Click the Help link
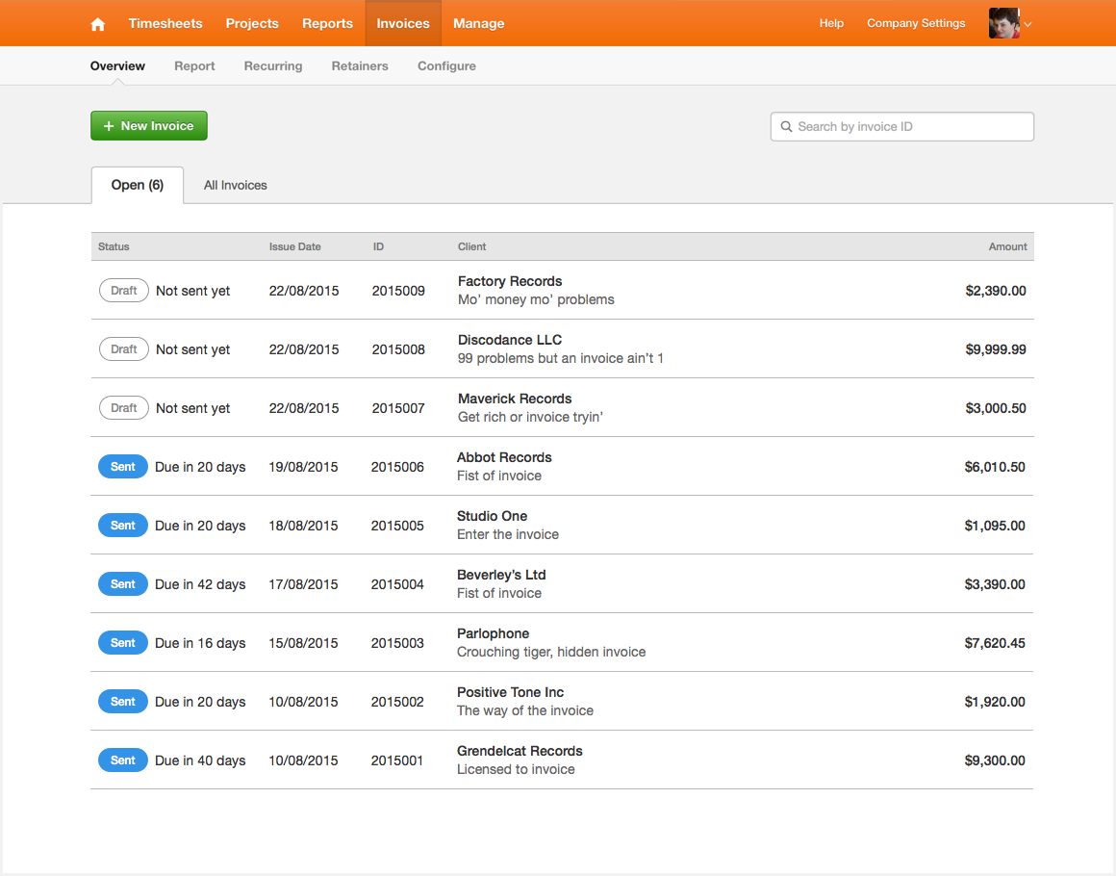 [831, 23]
